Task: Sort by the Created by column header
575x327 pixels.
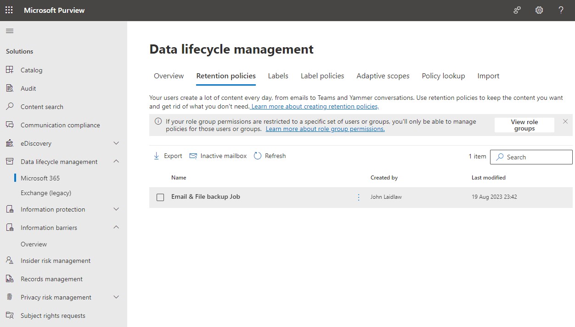Action: tap(384, 177)
